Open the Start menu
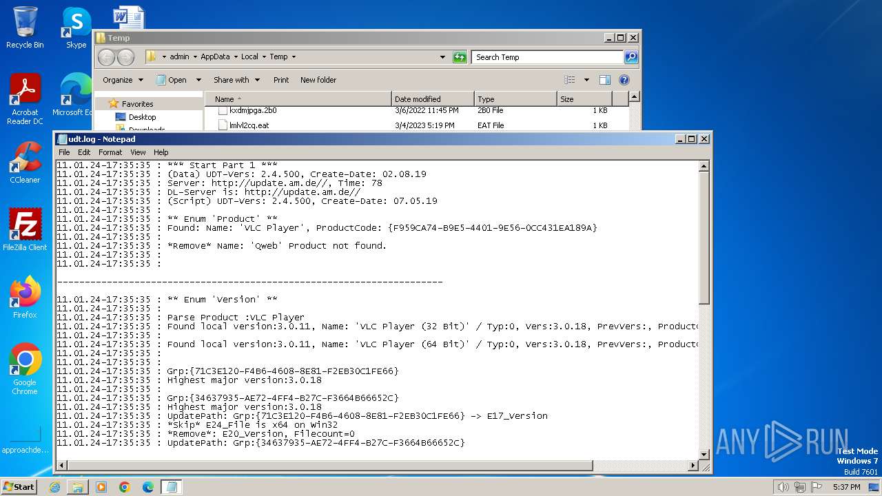 click(19, 487)
